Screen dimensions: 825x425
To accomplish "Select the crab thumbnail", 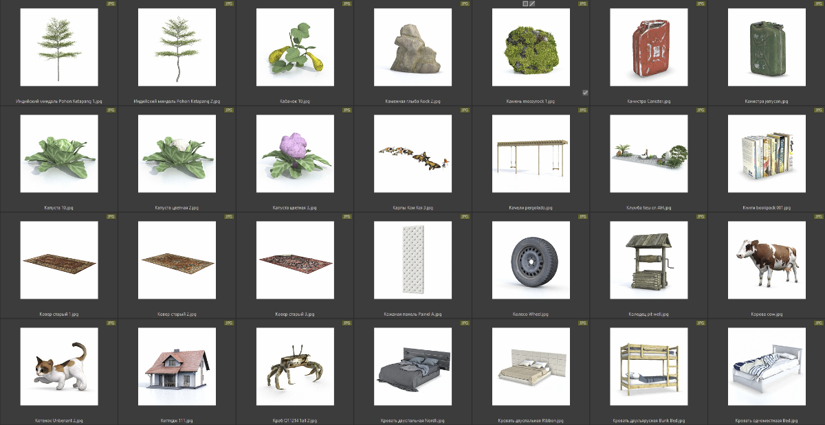I will 294,366.
